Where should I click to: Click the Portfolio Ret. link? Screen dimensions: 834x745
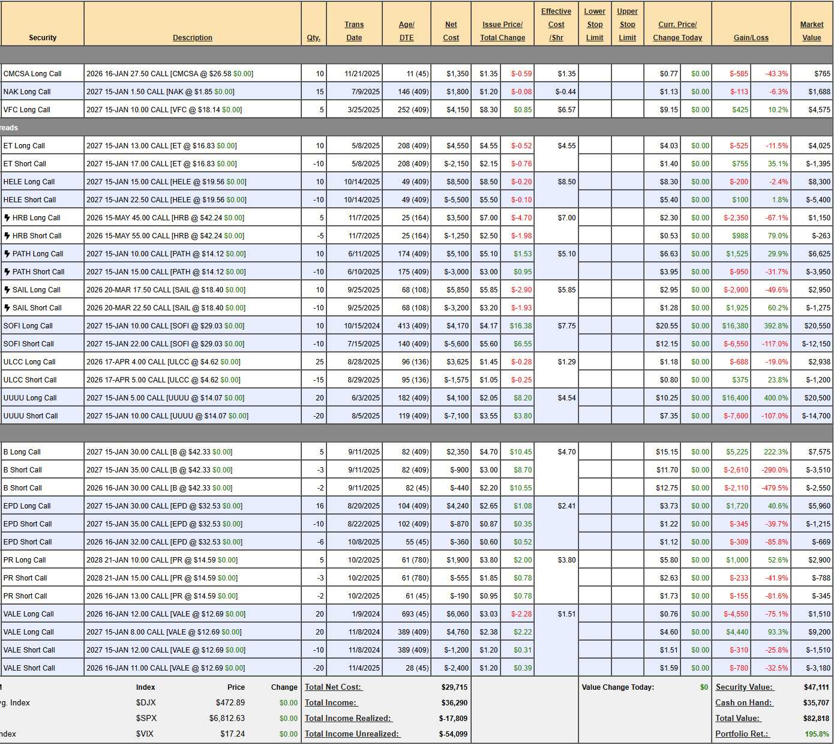tap(742, 734)
